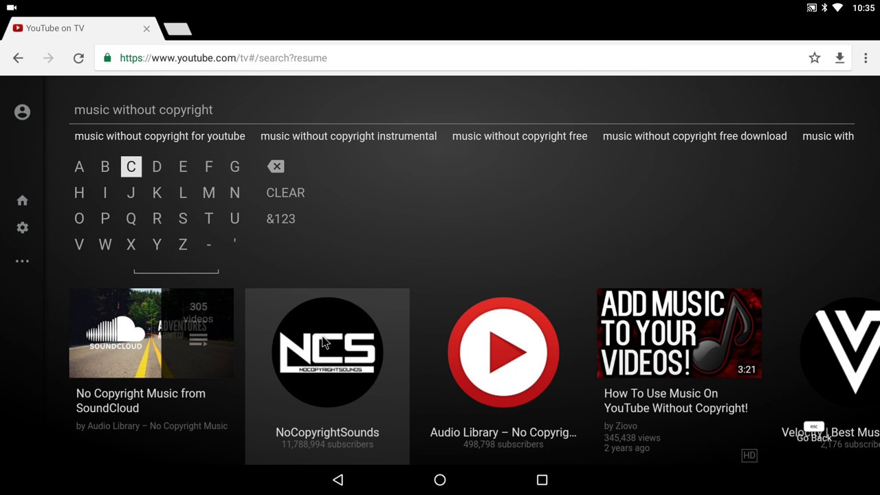This screenshot has width=880, height=495.
Task: Select letter M on keyboard
Action: 209,192
